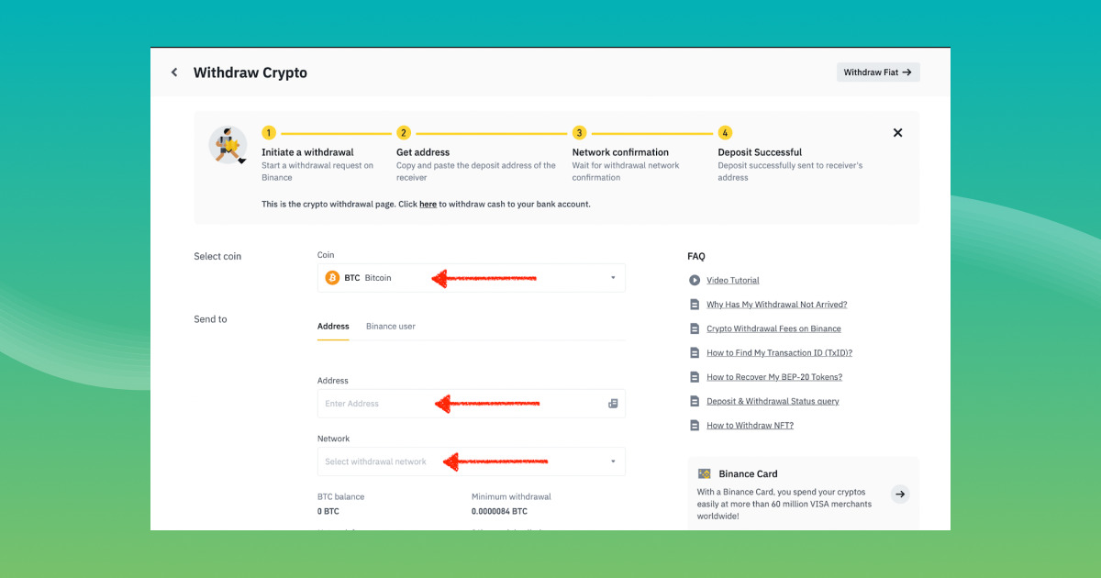Open Deposit & Withdrawal Status query link
This screenshot has width=1101, height=578.
[x=773, y=402]
